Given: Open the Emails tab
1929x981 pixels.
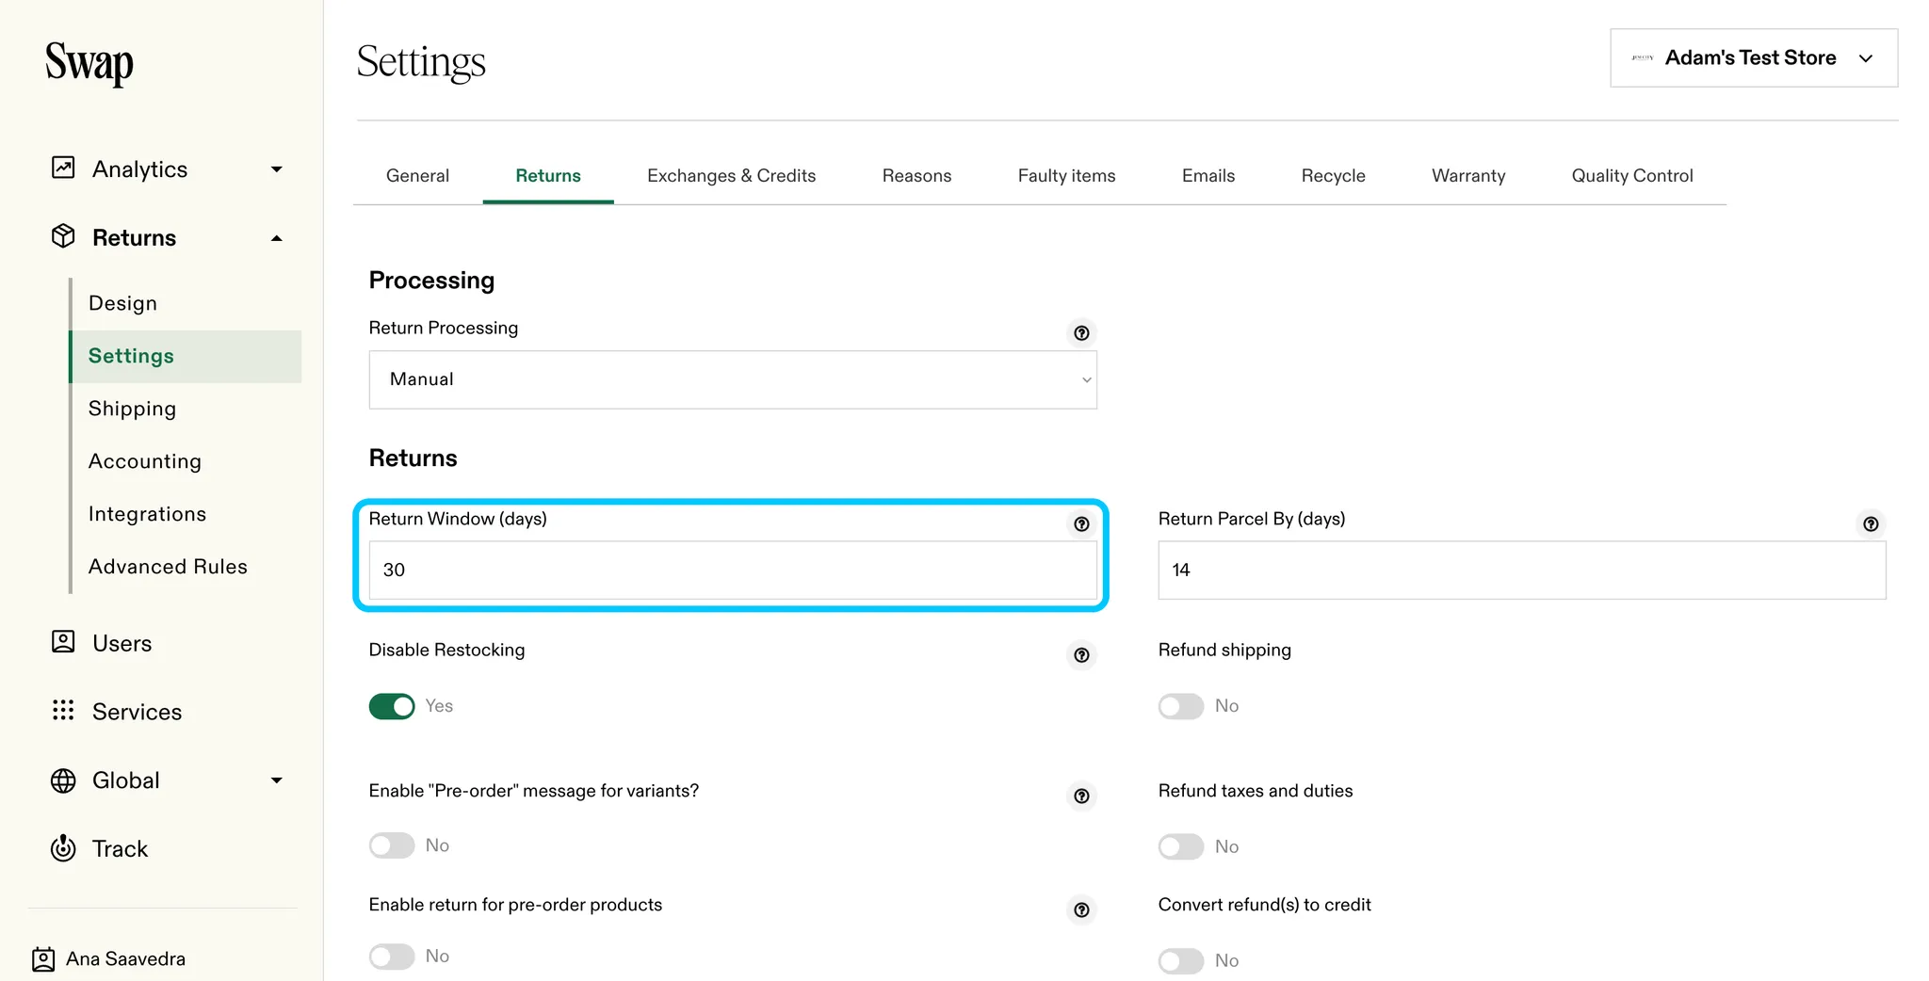Looking at the screenshot, I should pyautogui.click(x=1208, y=176).
